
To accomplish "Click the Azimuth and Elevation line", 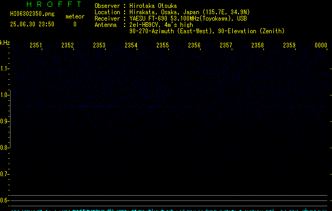I will [x=207, y=31].
